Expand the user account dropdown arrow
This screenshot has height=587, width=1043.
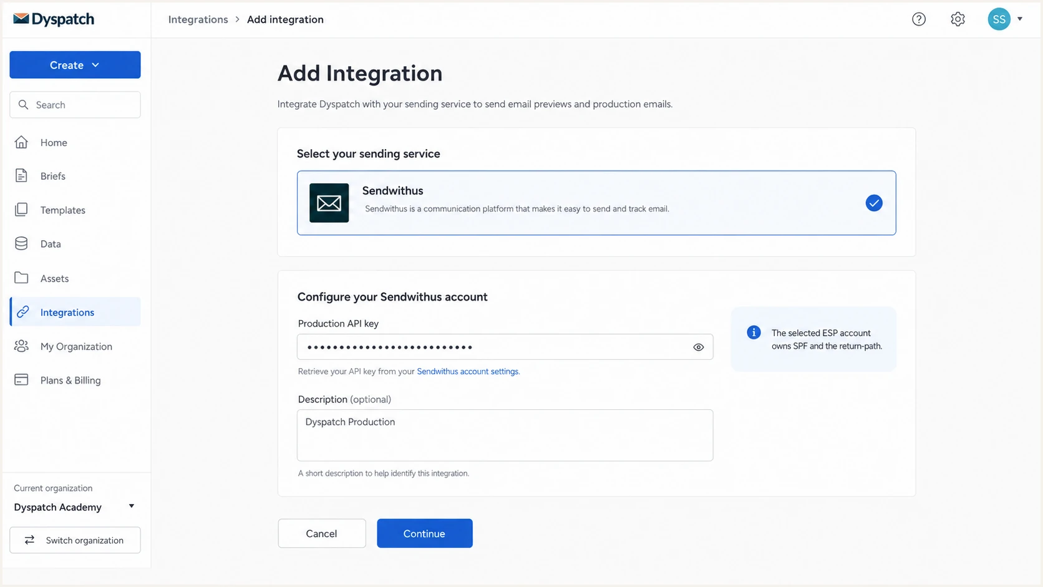[1020, 19]
